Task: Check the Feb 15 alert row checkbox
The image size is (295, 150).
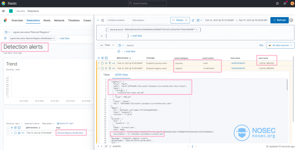Action: (8, 133)
